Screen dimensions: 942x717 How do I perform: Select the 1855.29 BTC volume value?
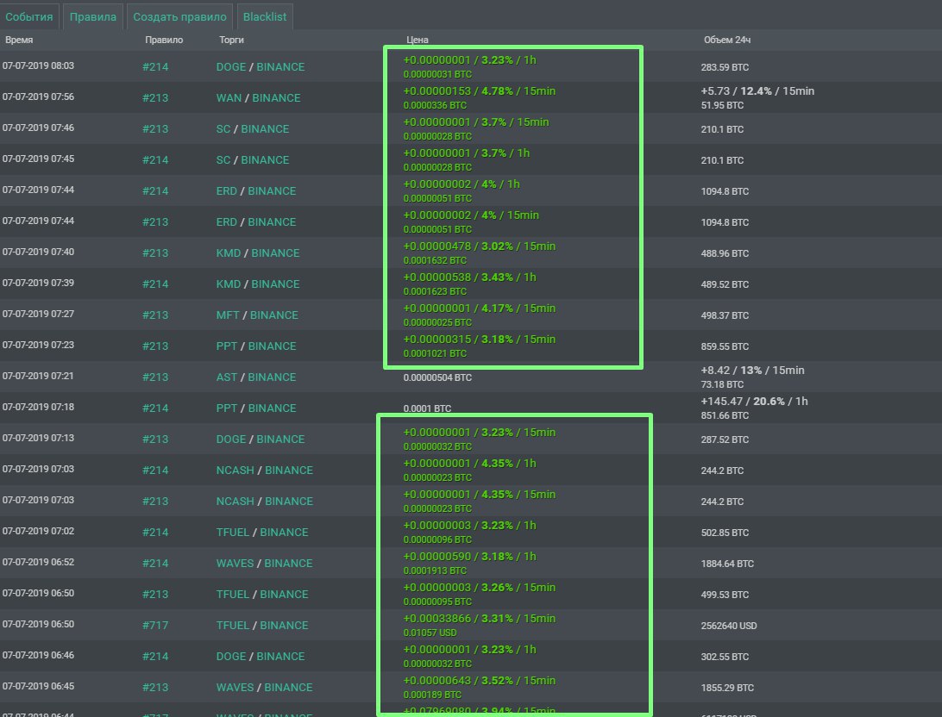tap(727, 688)
